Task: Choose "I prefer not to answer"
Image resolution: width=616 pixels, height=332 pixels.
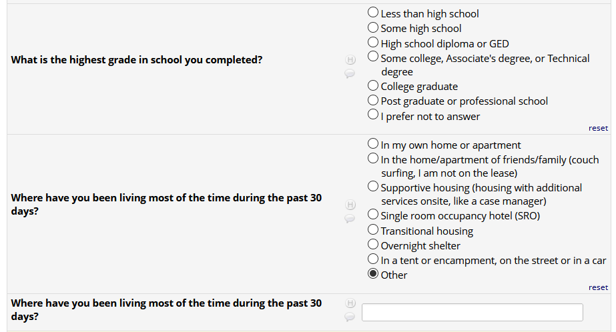Action: coord(373,115)
